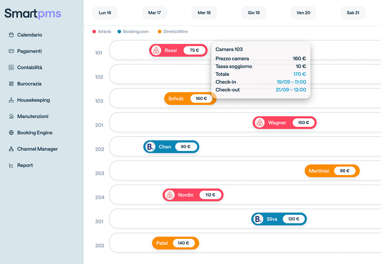This screenshot has height=264, width=381.
Task: Click the Calendario calendar icon
Action: point(11,35)
